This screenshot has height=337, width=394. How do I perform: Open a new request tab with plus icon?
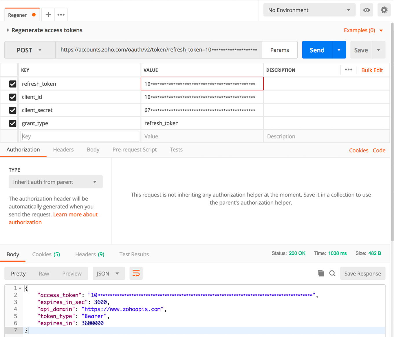(x=48, y=15)
